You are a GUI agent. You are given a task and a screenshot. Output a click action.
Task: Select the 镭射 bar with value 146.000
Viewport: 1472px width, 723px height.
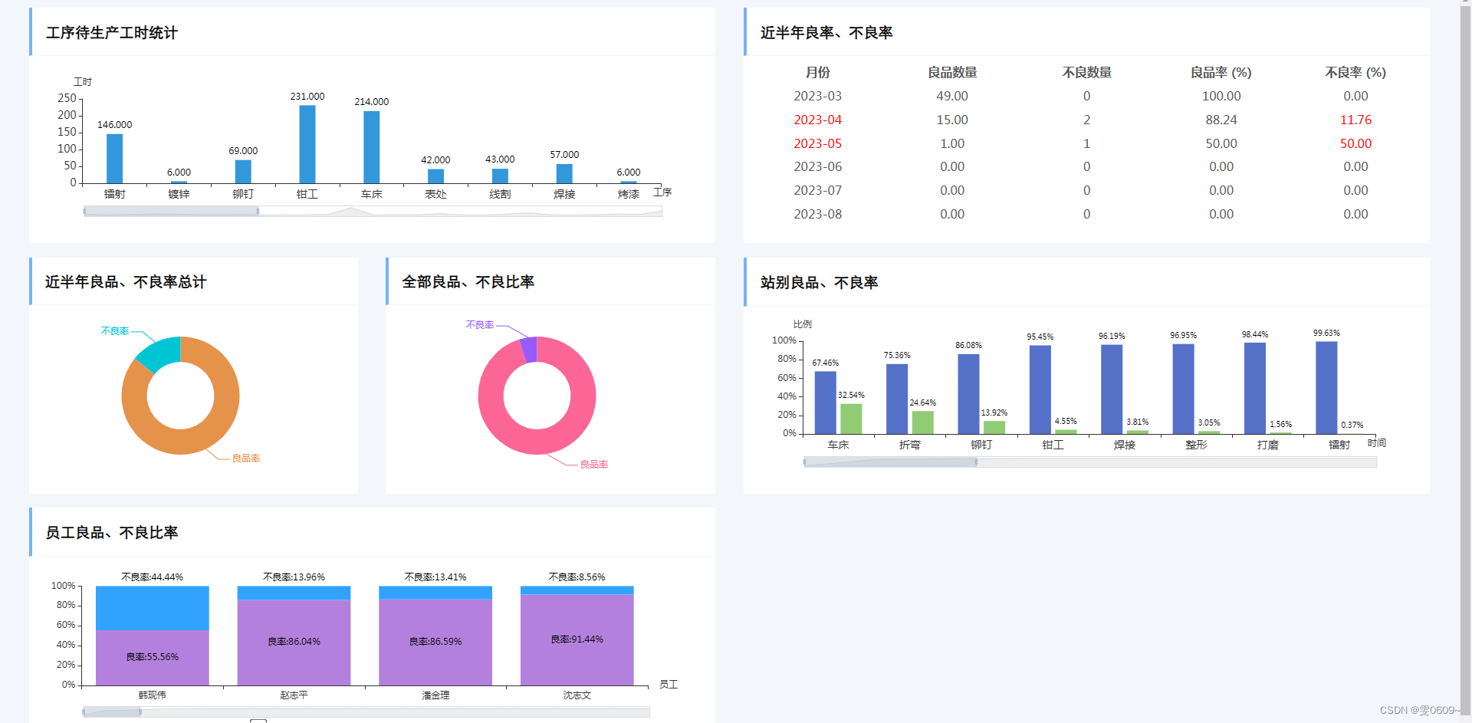[x=113, y=157]
